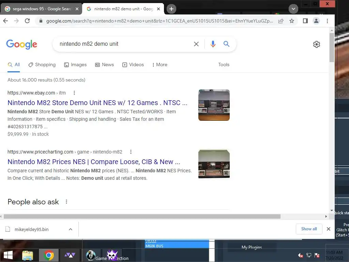Expand mikeyeldey95.bin download options
Screen dimensions: 349x262
[71, 229]
